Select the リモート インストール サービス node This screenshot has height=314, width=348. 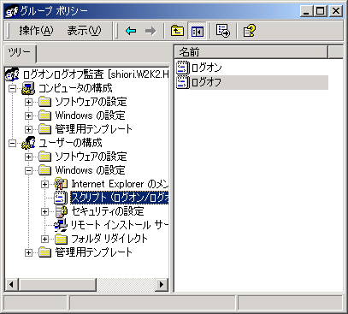119,225
